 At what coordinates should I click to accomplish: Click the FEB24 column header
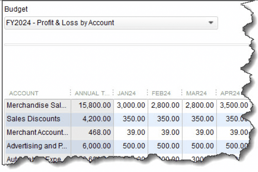(x=161, y=93)
